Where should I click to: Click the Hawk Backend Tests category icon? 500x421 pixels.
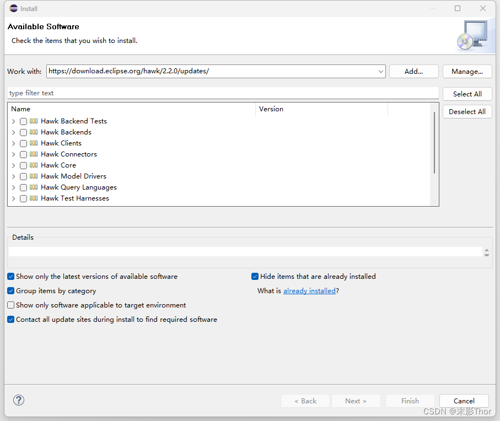(34, 121)
